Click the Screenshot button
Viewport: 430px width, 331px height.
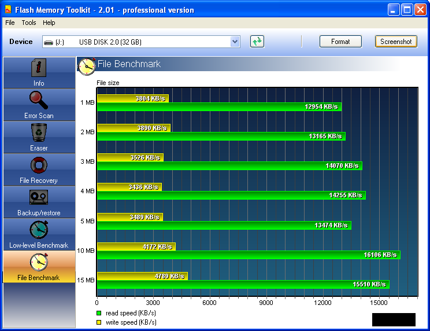[x=396, y=42]
